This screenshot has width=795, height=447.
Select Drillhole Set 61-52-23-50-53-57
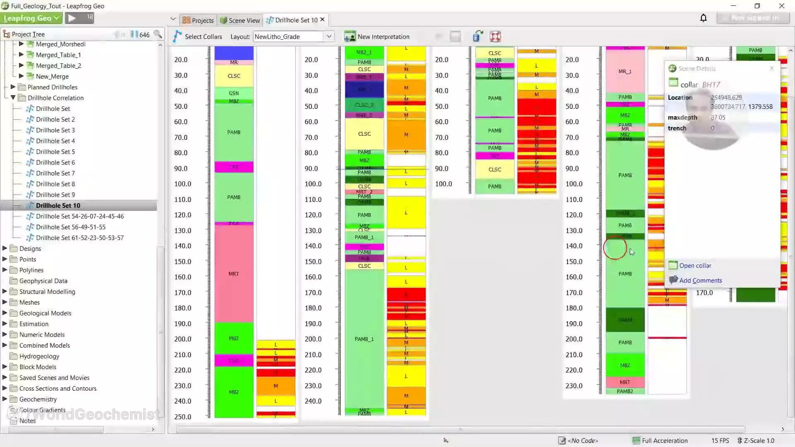pos(79,238)
